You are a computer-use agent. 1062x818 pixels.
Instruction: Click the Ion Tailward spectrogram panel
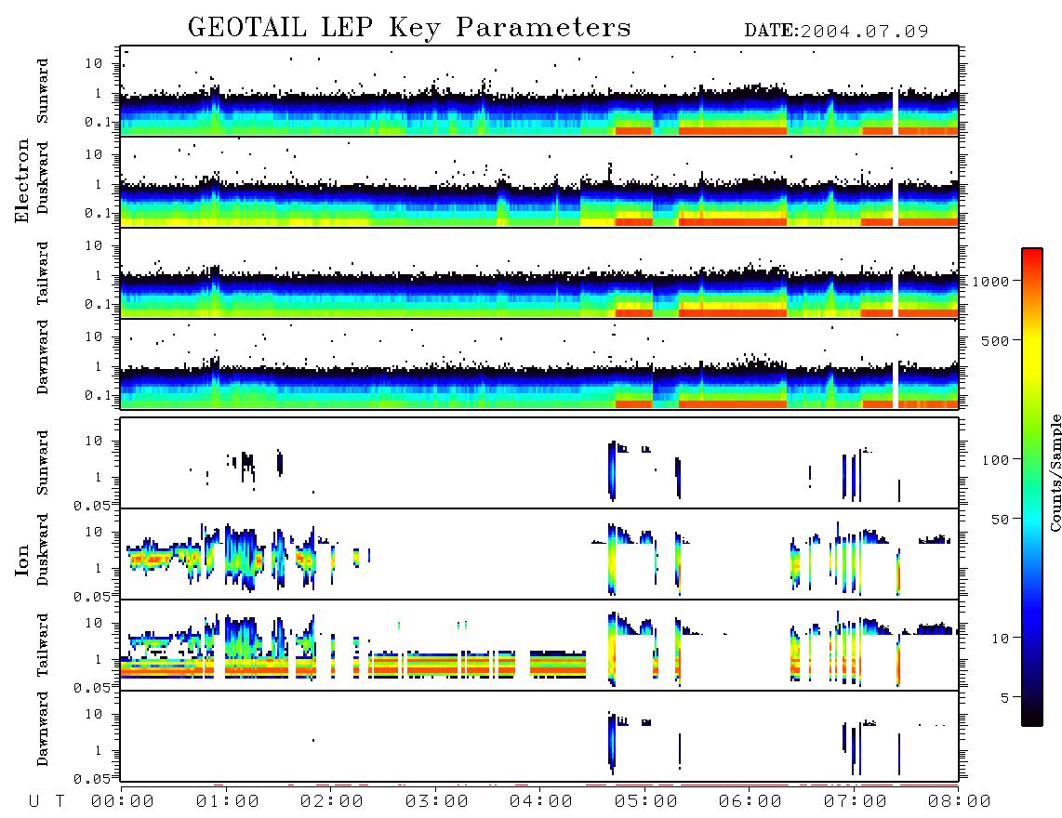[x=539, y=645]
